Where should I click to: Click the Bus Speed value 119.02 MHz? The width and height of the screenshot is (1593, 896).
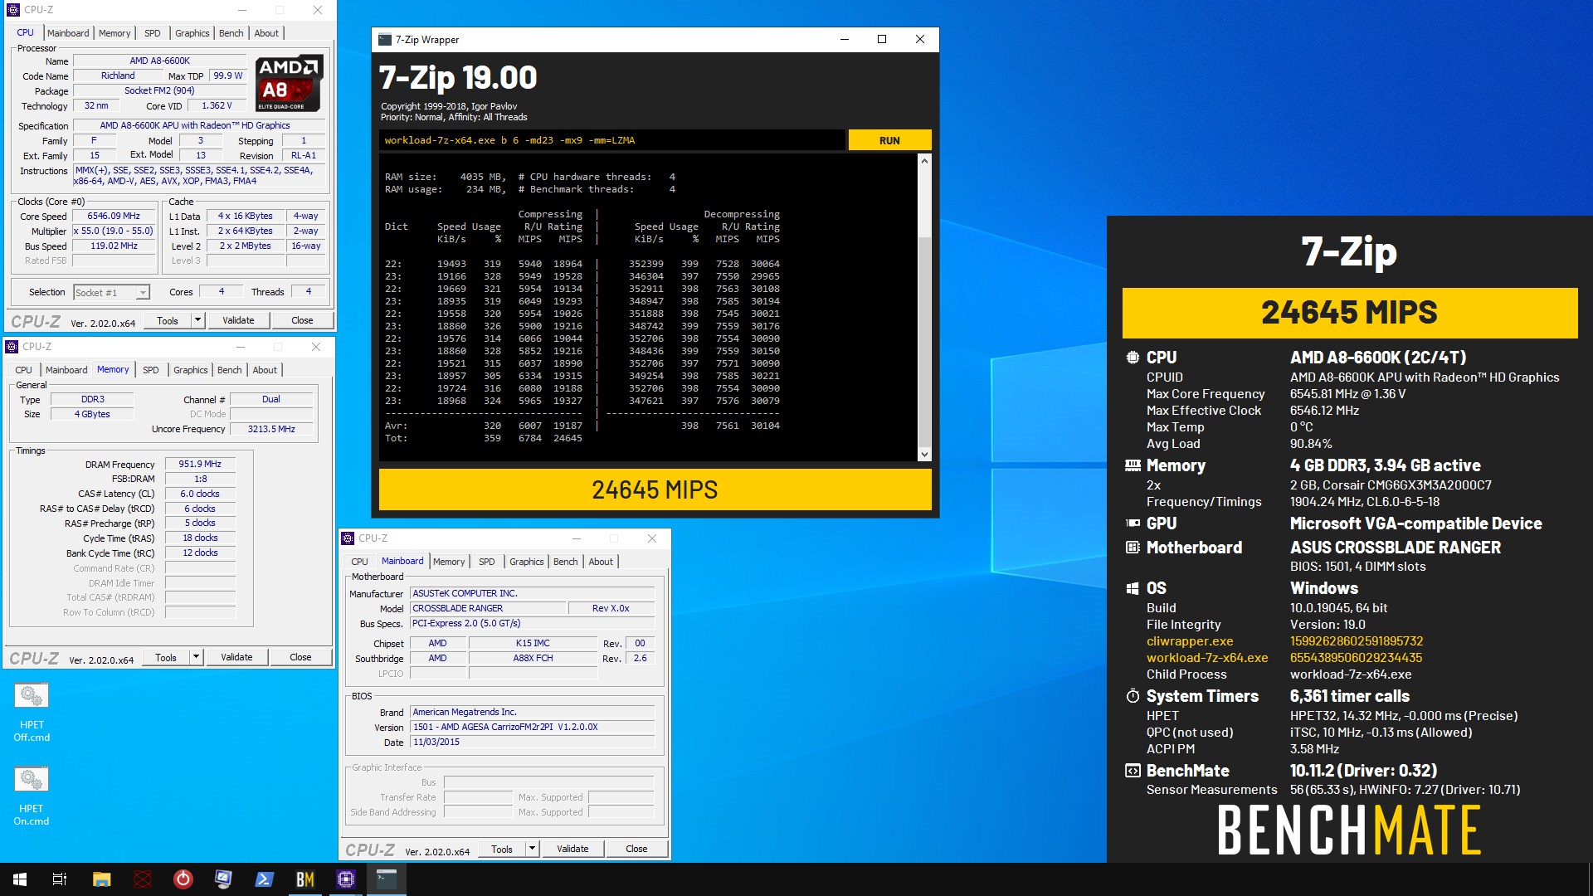pyautogui.click(x=114, y=246)
